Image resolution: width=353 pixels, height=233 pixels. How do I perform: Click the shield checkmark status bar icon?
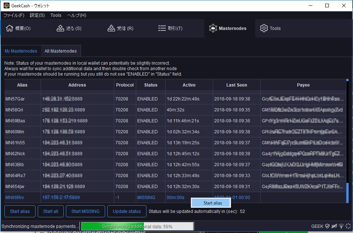click(327, 226)
